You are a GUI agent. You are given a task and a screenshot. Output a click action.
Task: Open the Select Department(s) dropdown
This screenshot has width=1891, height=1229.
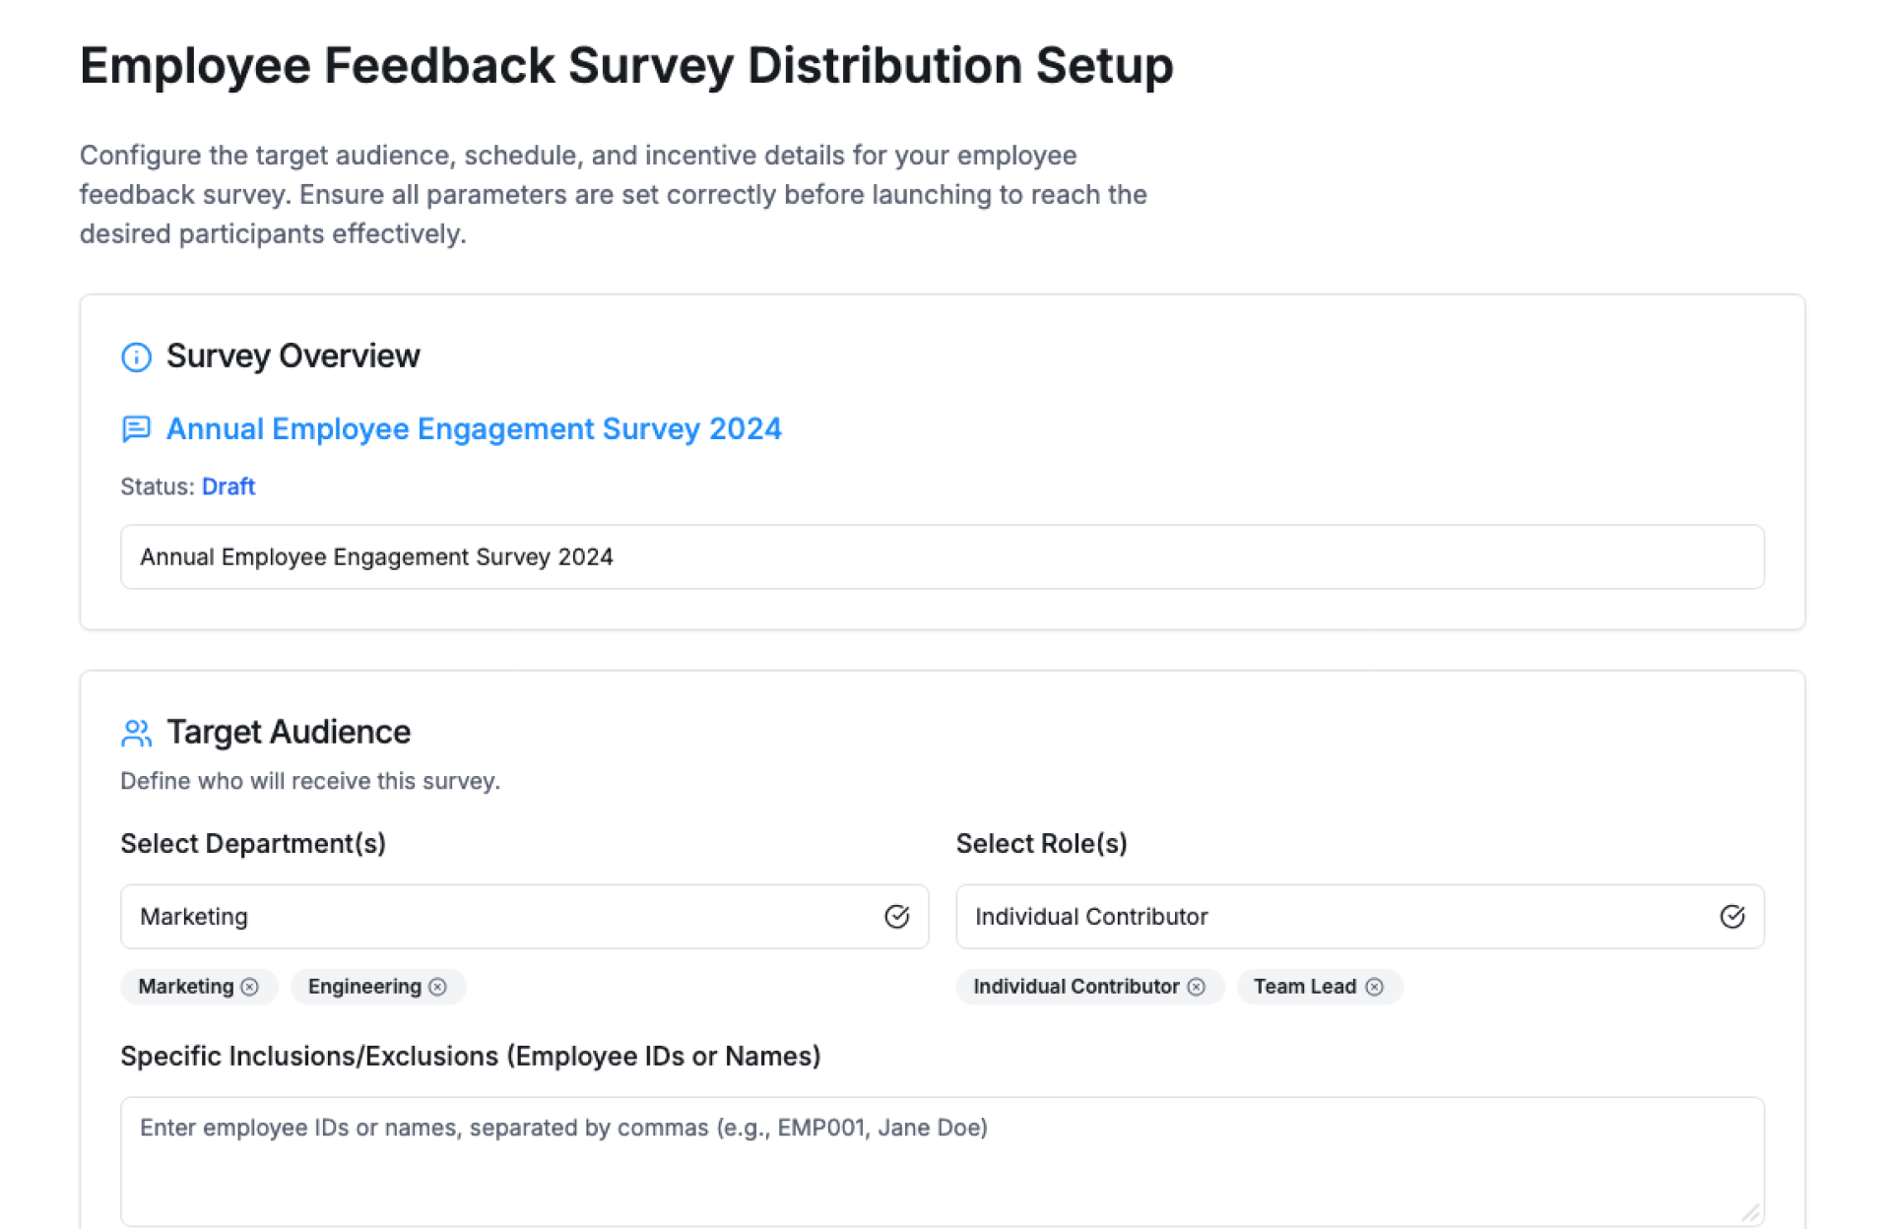(502, 917)
